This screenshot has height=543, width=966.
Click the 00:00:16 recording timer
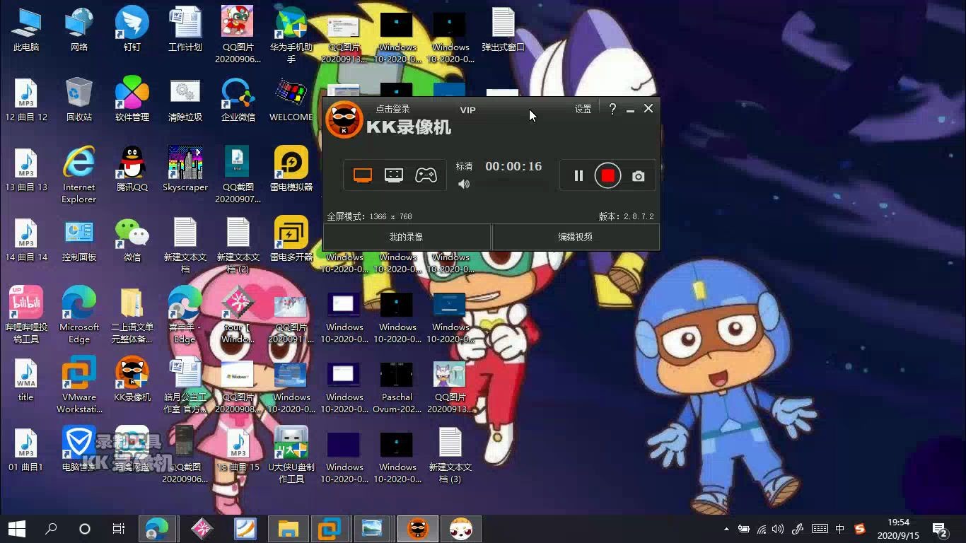click(513, 166)
